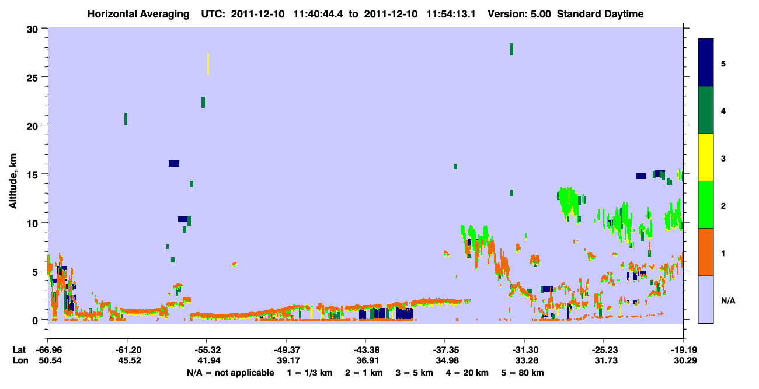Click latitude value -25.23
Image resolution: width=759 pixels, height=389 pixels.
(603, 350)
